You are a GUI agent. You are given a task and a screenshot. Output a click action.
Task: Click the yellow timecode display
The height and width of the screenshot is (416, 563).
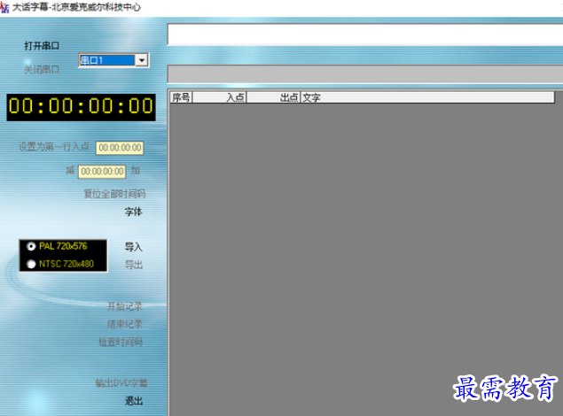tap(82, 107)
